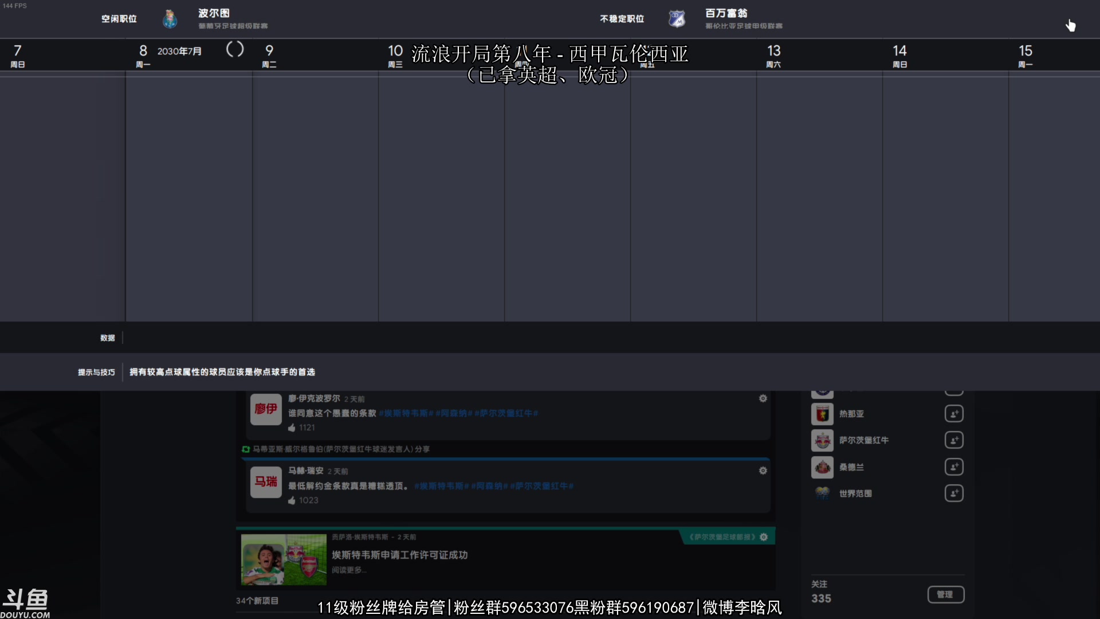Click #萨尔茨堡红牛# hashtag in 马赫·瑞安 post

click(x=542, y=486)
